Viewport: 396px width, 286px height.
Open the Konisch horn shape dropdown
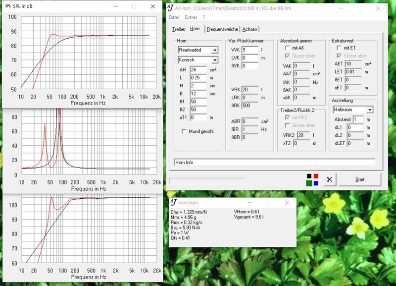click(214, 60)
